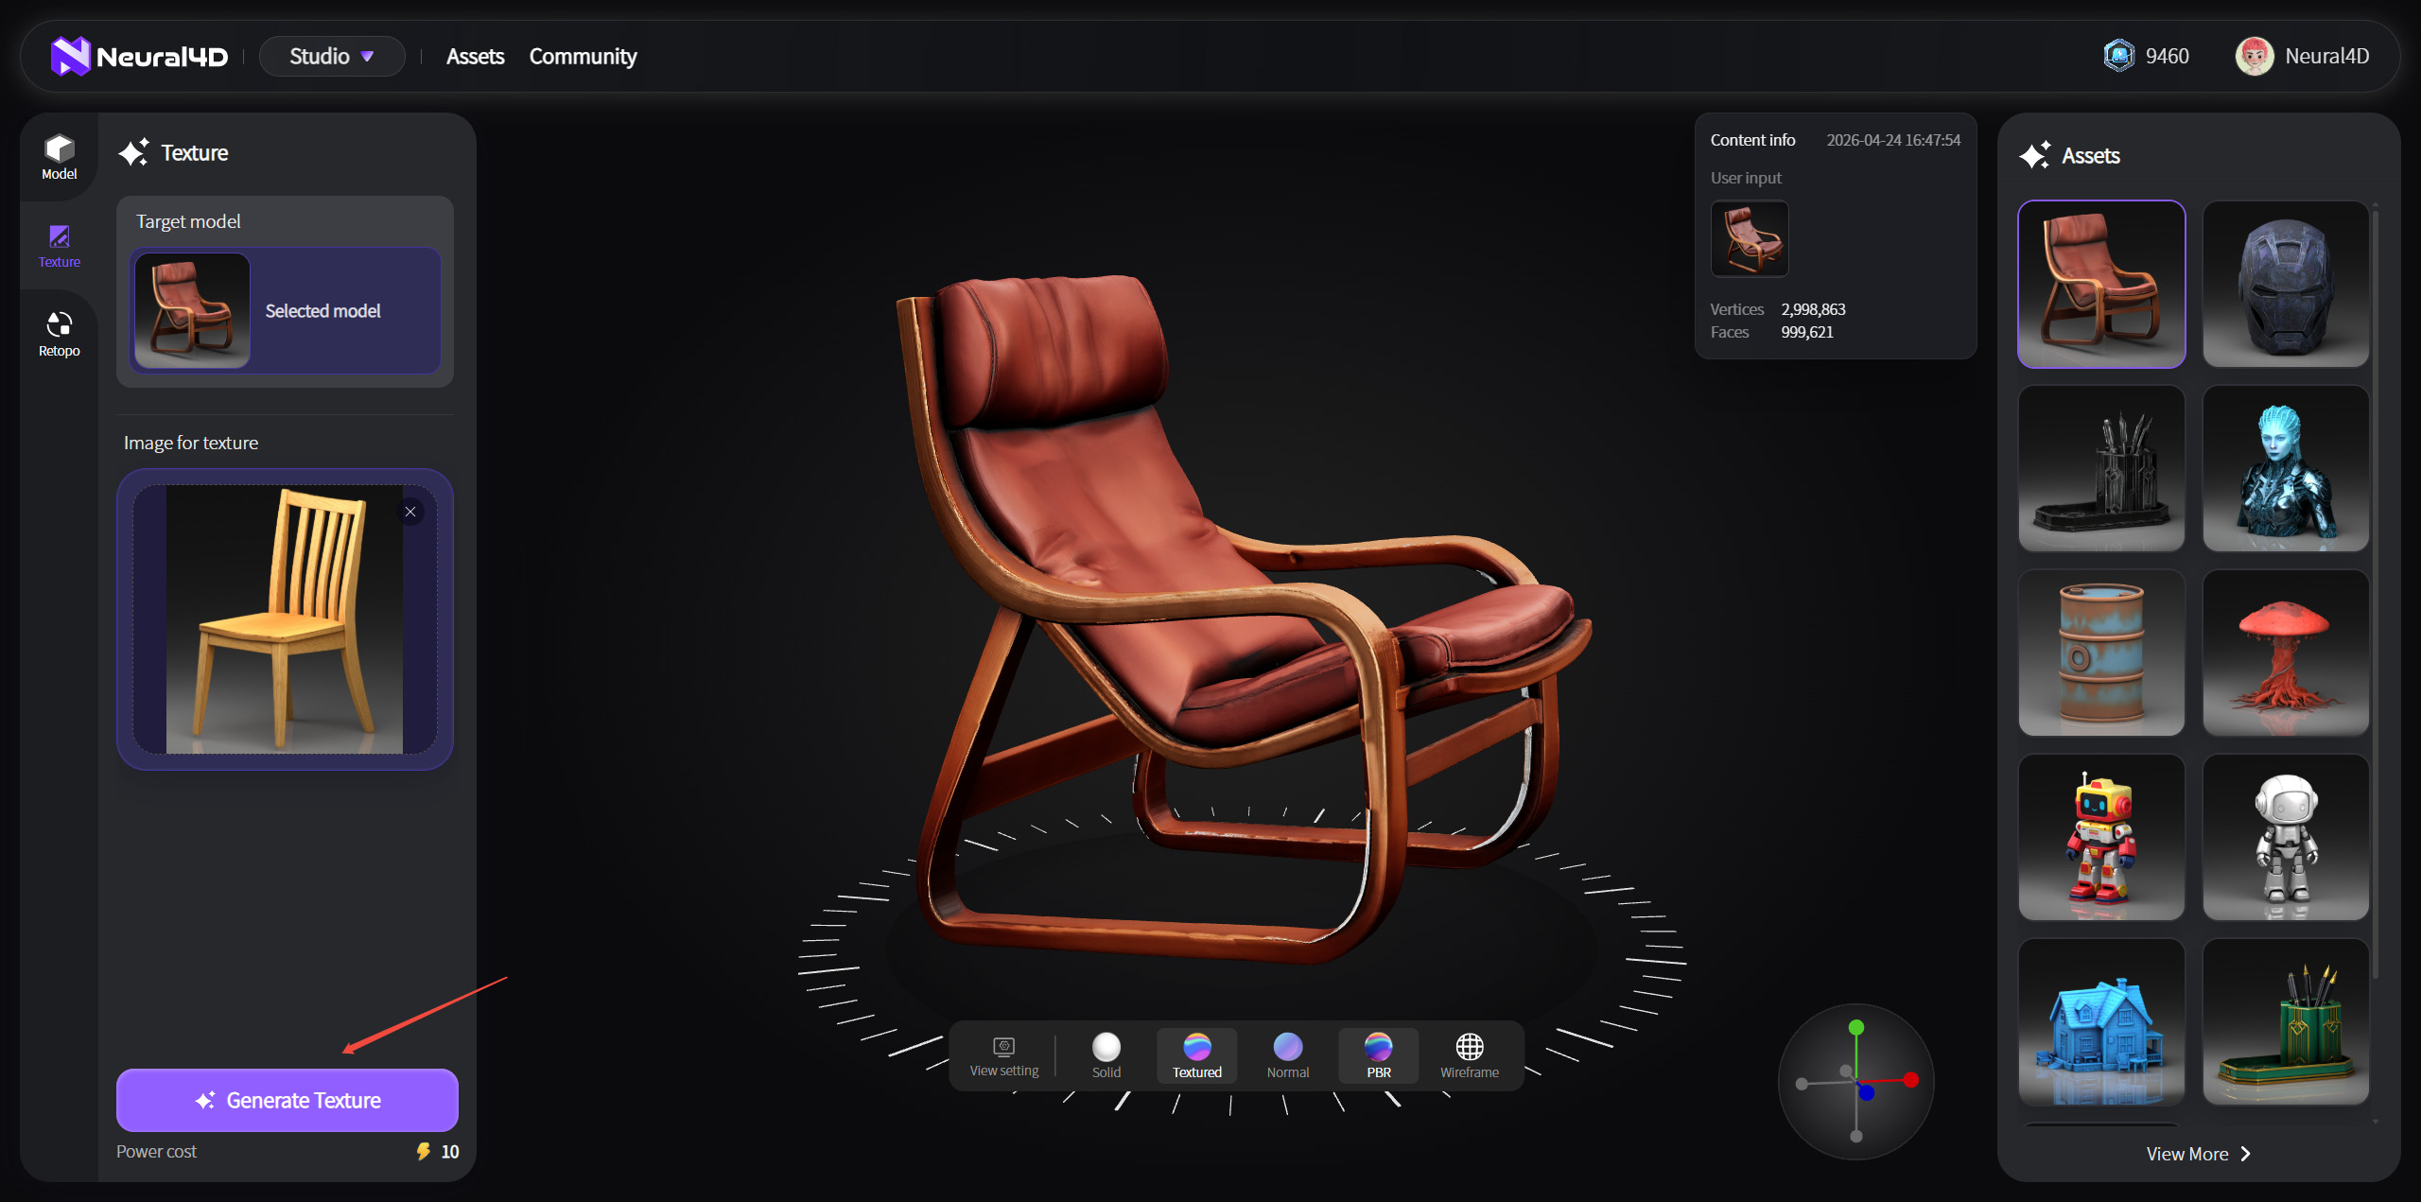2421x1202 pixels.
Task: Select the red mushroom tree asset
Action: 2286,653
